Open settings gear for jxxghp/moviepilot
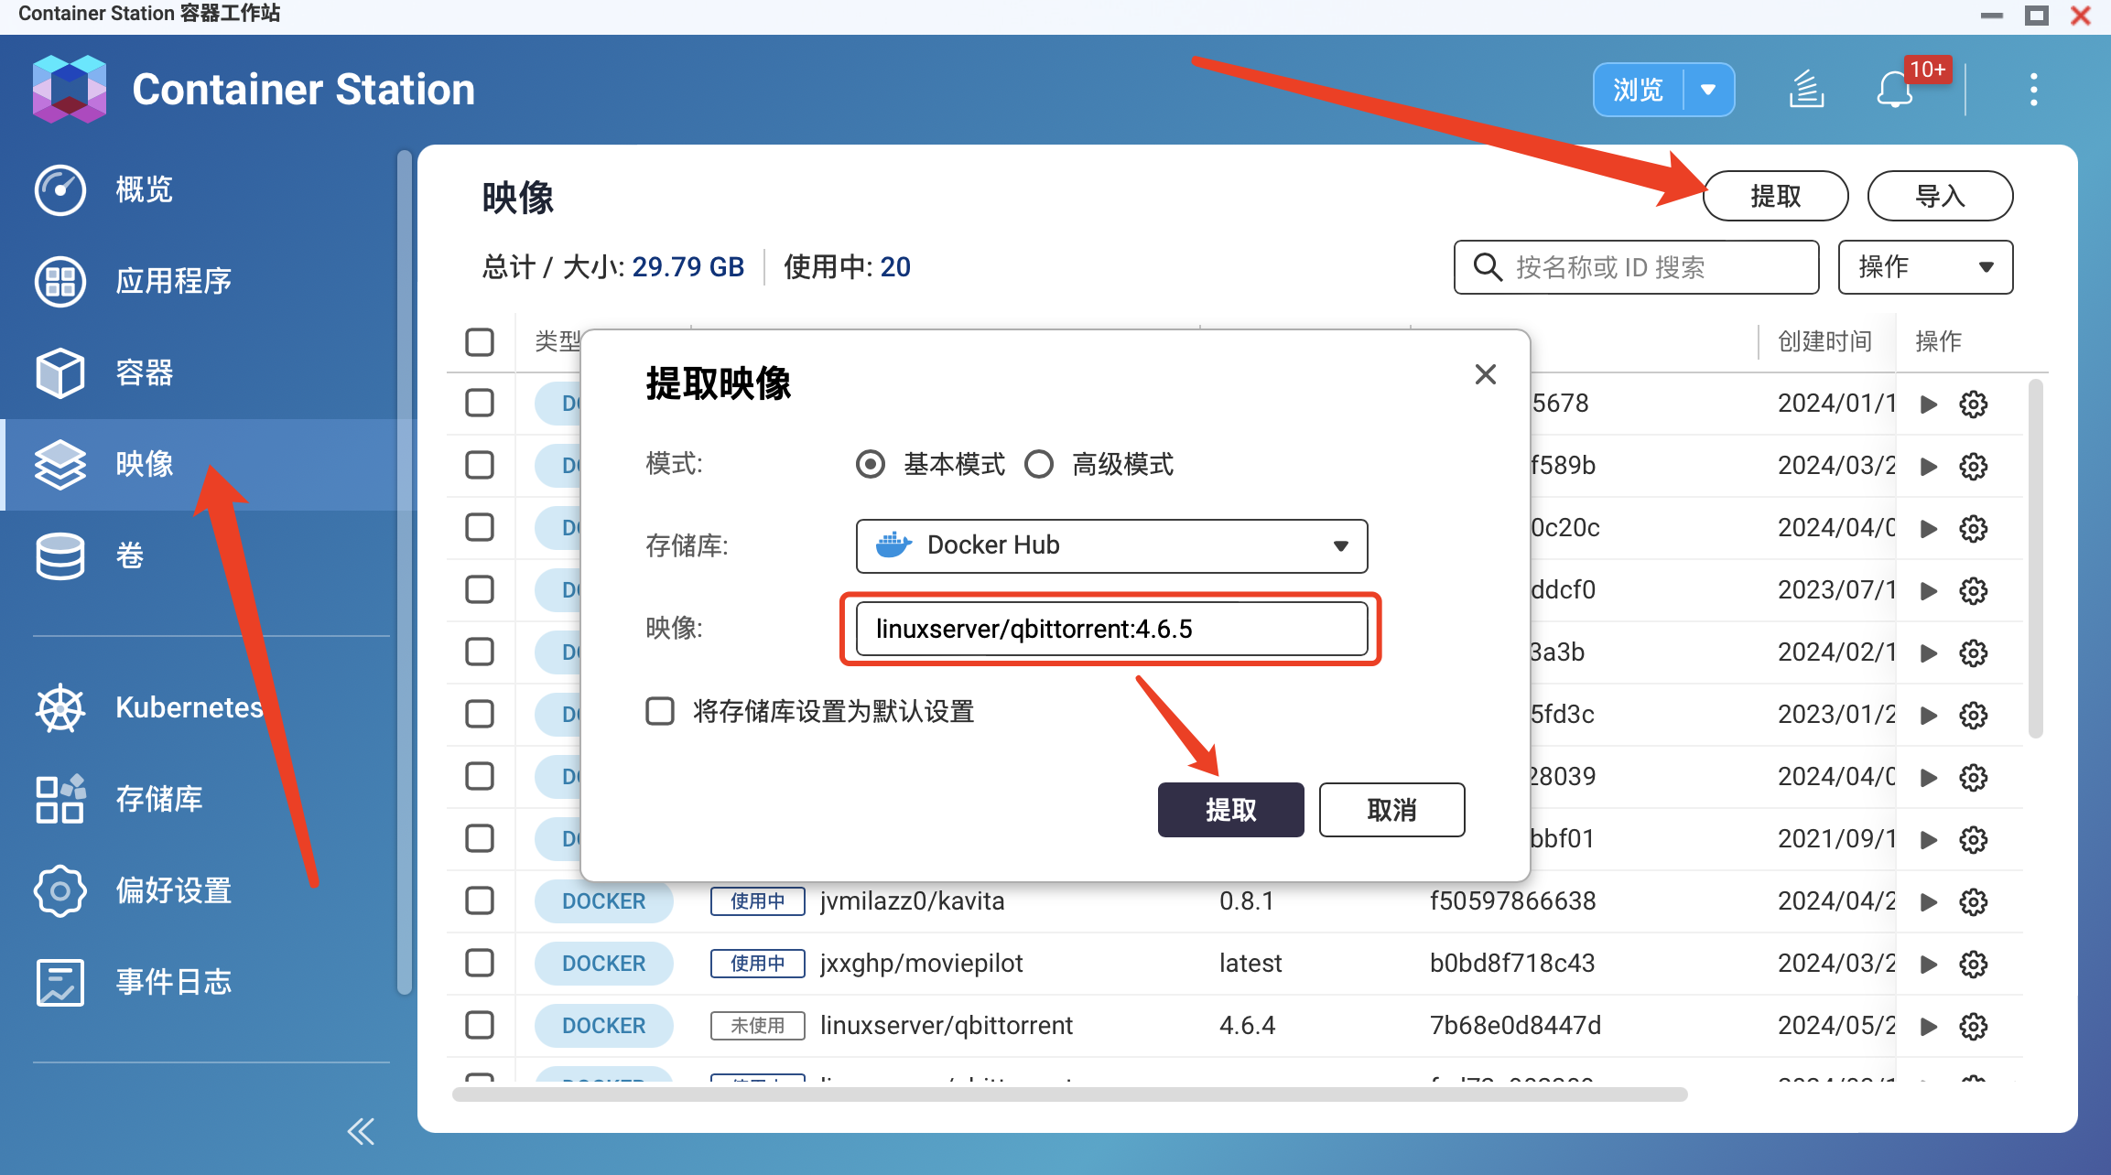2111x1175 pixels. pyautogui.click(x=1973, y=964)
